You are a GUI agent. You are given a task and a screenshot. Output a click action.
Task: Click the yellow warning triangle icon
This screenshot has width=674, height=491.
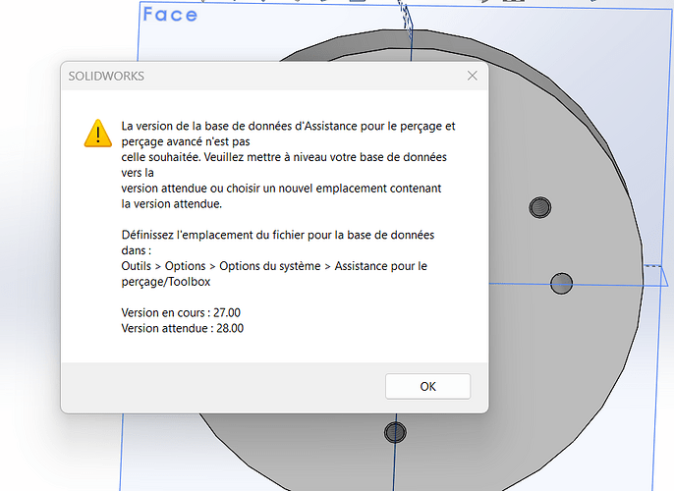pos(98,134)
